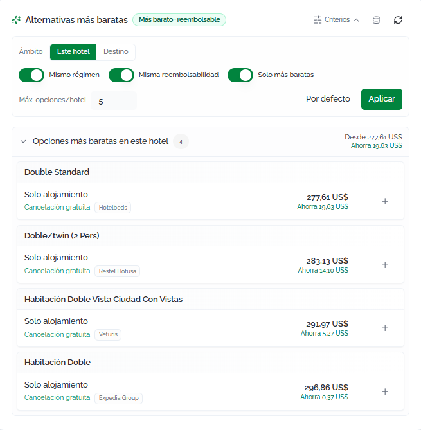The height and width of the screenshot is (430, 421).
Task: Open the database cache icon
Action: [376, 20]
